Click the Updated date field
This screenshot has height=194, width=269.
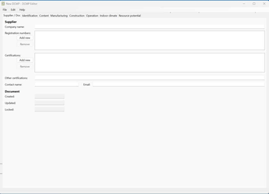coord(50,103)
